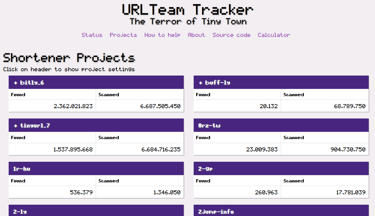Click the Scanned column label under tinyurl_7
The width and height of the screenshot is (375, 216).
(109, 137)
